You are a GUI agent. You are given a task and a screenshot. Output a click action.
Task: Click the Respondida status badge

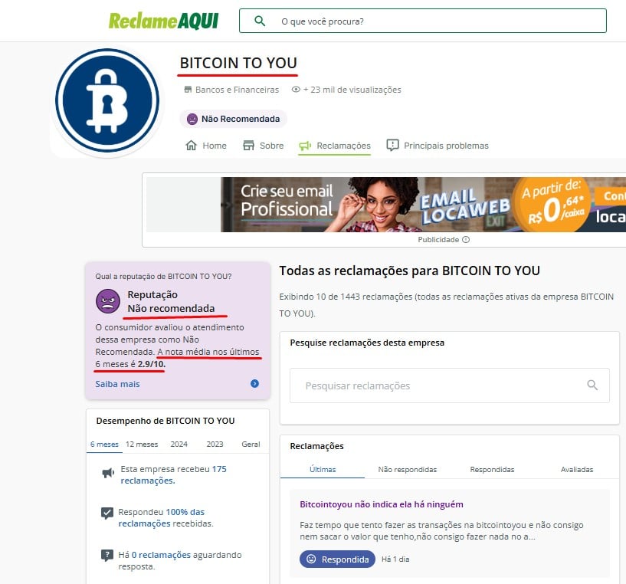[x=337, y=559]
